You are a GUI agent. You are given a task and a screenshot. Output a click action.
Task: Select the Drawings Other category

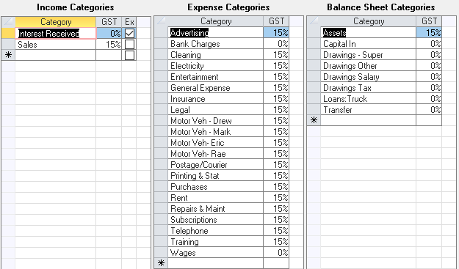click(369, 66)
